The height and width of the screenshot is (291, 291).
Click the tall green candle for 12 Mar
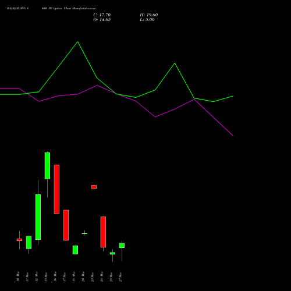point(38,217)
